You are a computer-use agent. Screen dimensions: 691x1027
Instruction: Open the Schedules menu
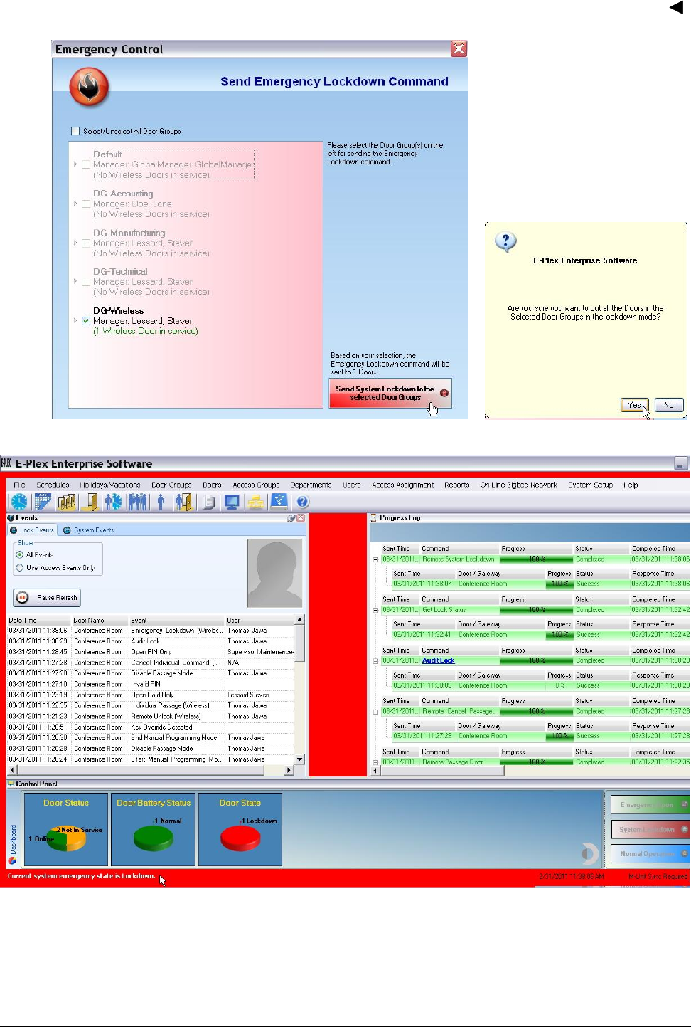53,485
